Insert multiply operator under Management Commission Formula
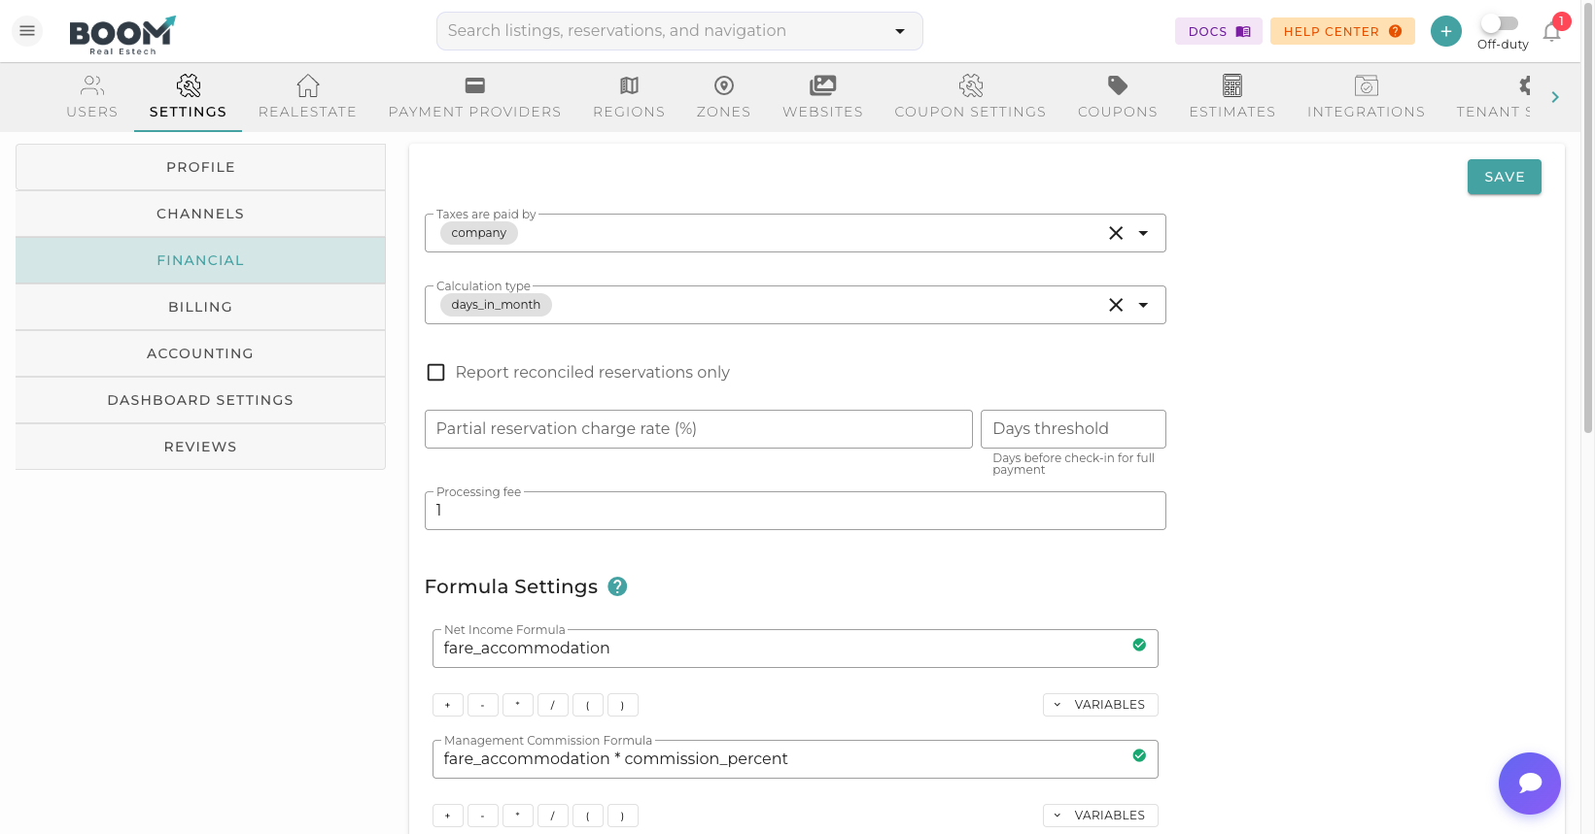Viewport: 1595px width, 834px height. coord(518,816)
